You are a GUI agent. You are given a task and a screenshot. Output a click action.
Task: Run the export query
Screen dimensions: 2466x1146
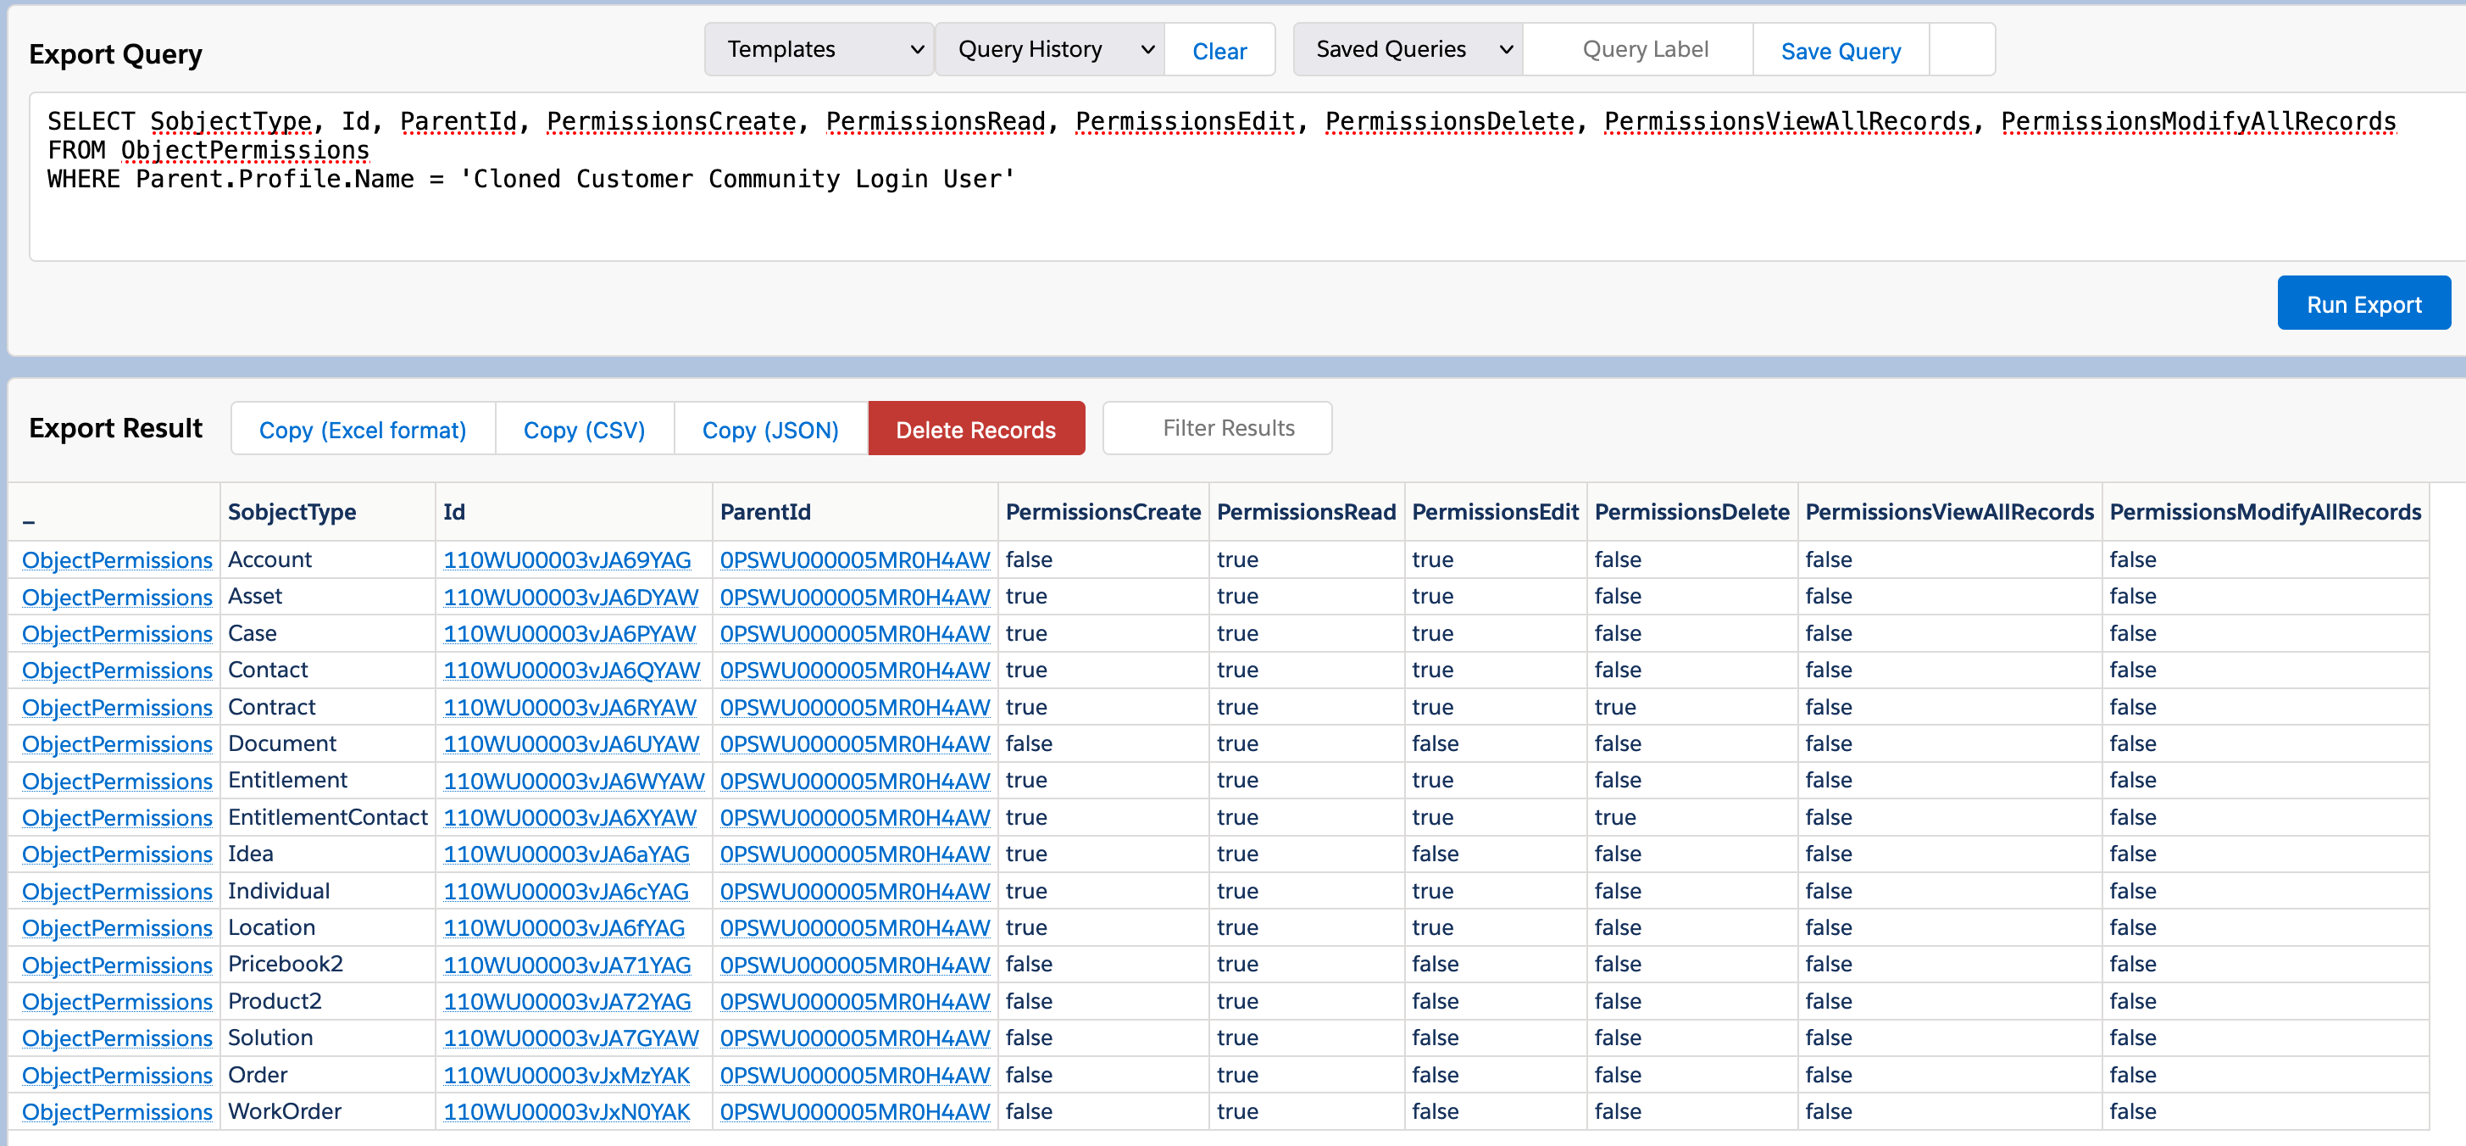(x=2363, y=304)
